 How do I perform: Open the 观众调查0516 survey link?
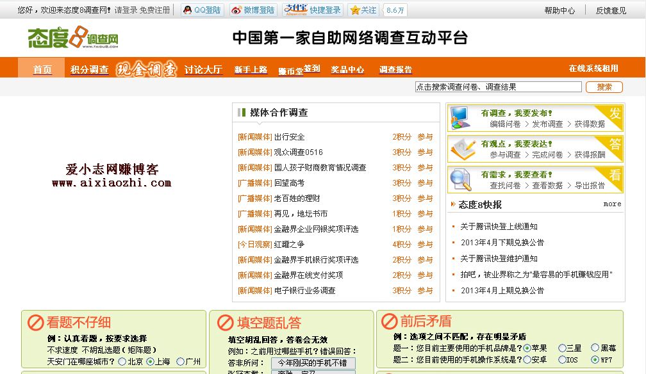coord(298,152)
